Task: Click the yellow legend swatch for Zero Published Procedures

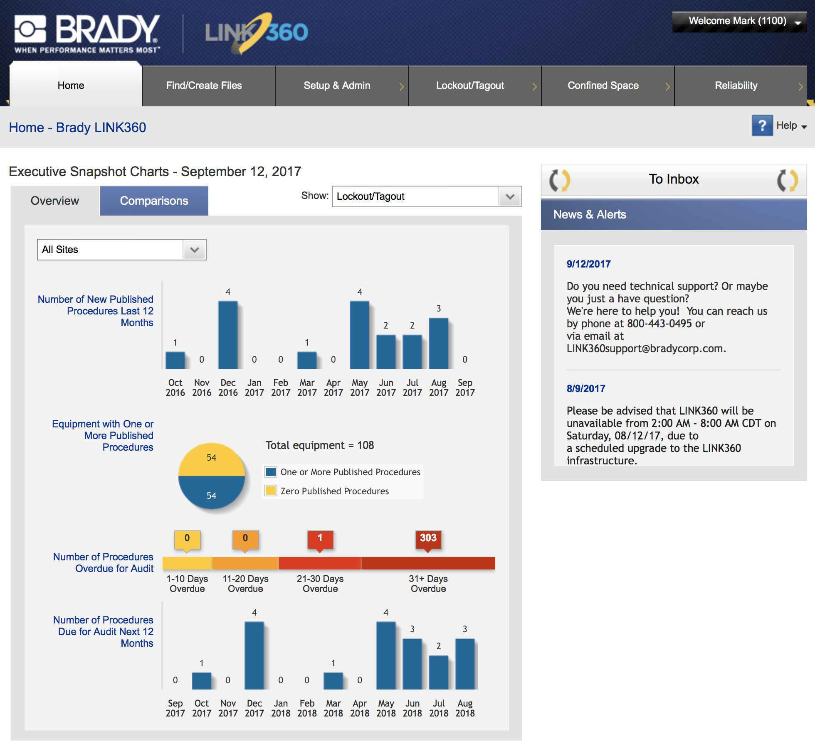Action: coord(271,491)
